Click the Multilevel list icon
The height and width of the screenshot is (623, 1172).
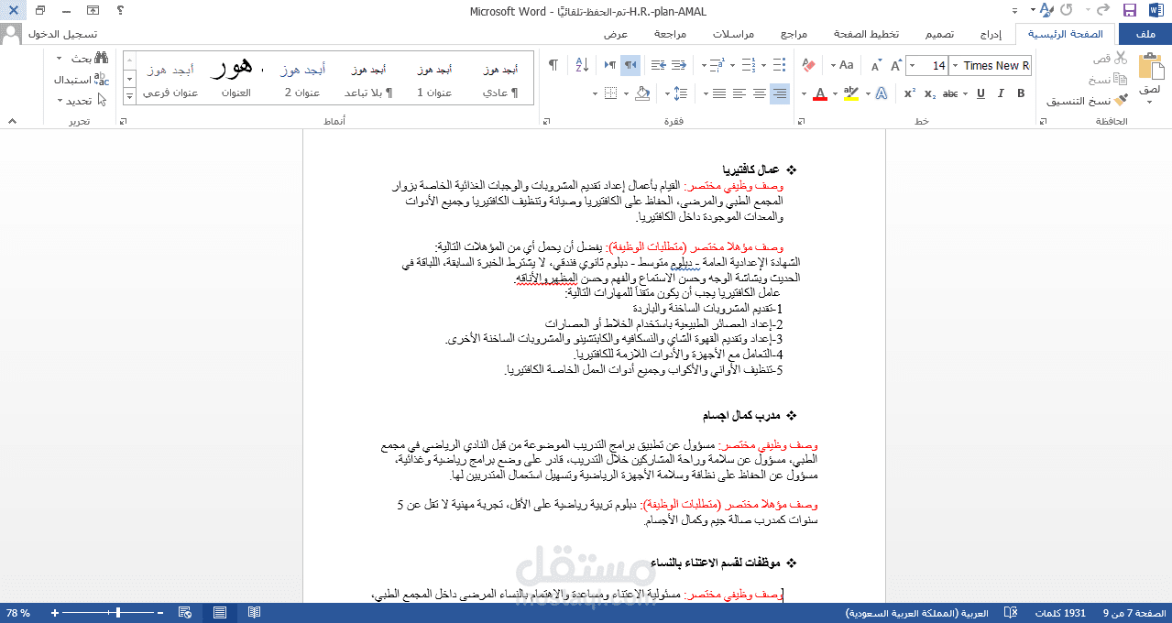717,65
